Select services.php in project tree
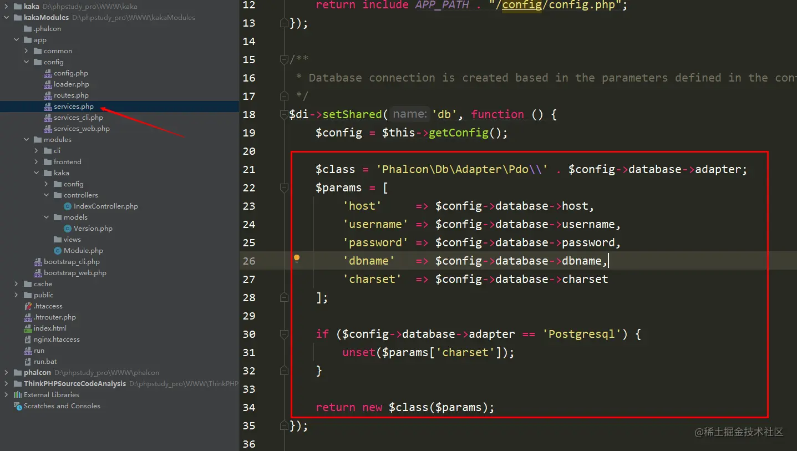The width and height of the screenshot is (797, 451). (x=74, y=107)
